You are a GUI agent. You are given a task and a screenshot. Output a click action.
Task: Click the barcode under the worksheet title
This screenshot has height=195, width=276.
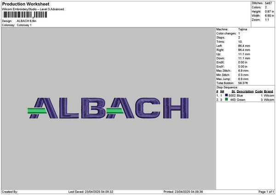[25, 15]
